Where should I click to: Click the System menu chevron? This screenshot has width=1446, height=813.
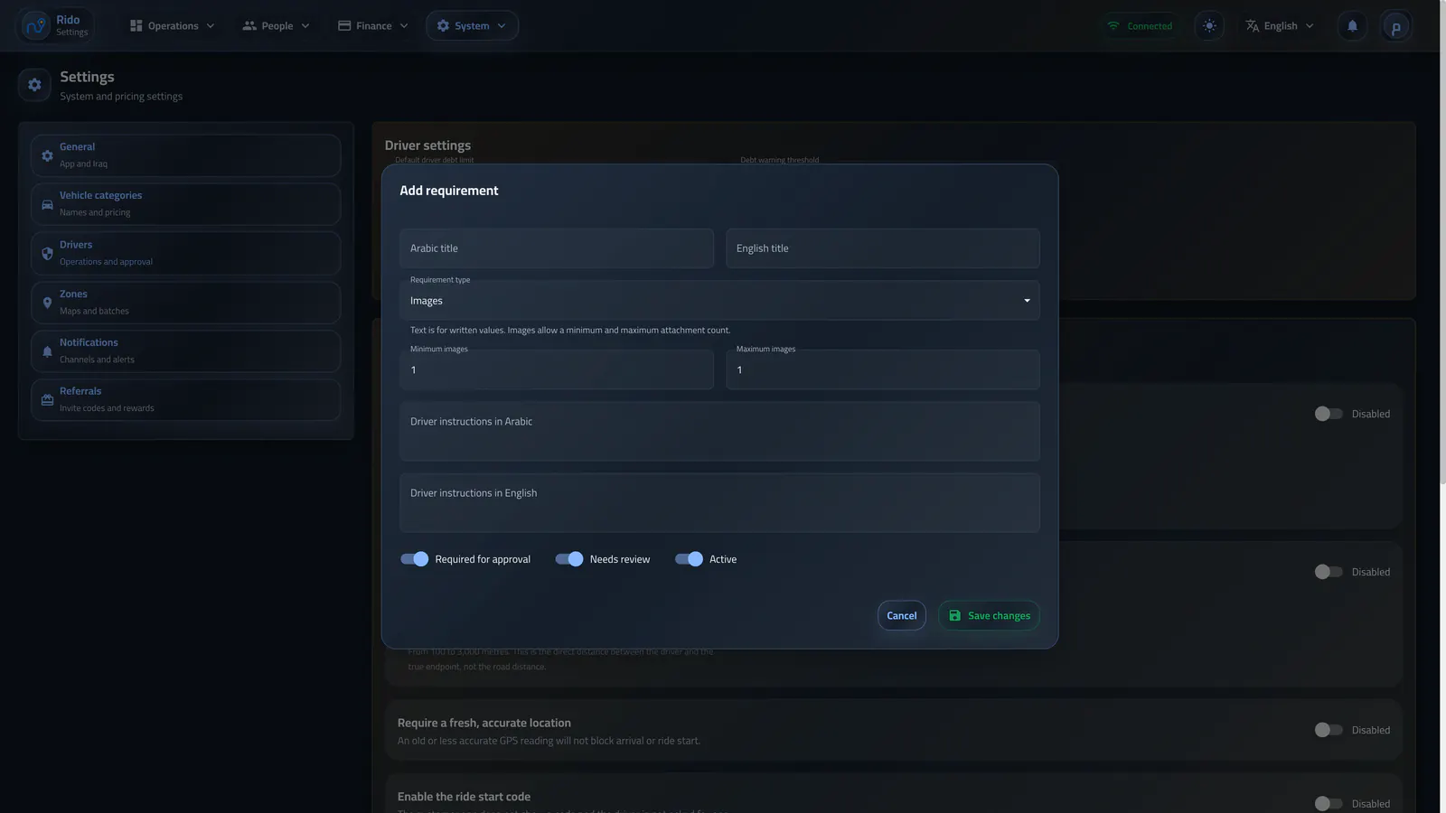tap(502, 26)
